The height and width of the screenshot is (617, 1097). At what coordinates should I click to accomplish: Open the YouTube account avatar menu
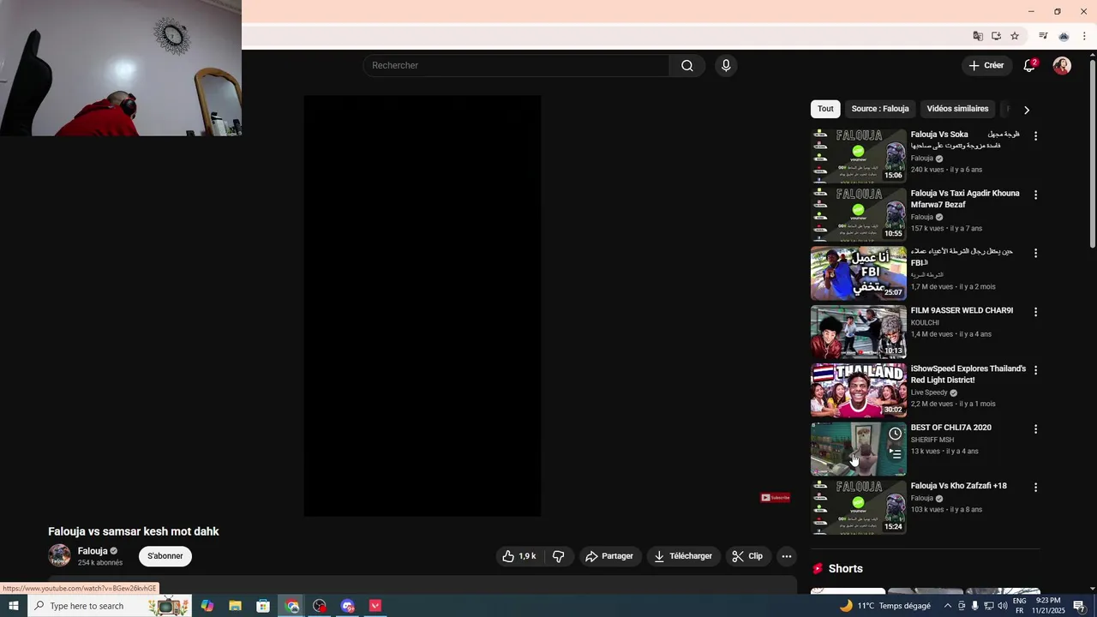[1062, 66]
